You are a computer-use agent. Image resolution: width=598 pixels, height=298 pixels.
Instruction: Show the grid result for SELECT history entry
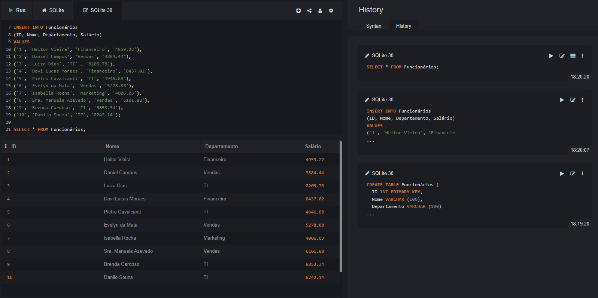click(x=573, y=56)
